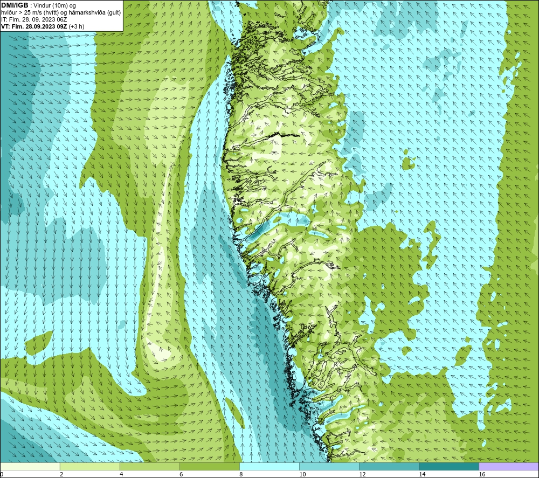Screen dimensions: 539x478
Task: Click the 14–16 m/s dark teal legend swatch
Action: pyautogui.click(x=449, y=466)
